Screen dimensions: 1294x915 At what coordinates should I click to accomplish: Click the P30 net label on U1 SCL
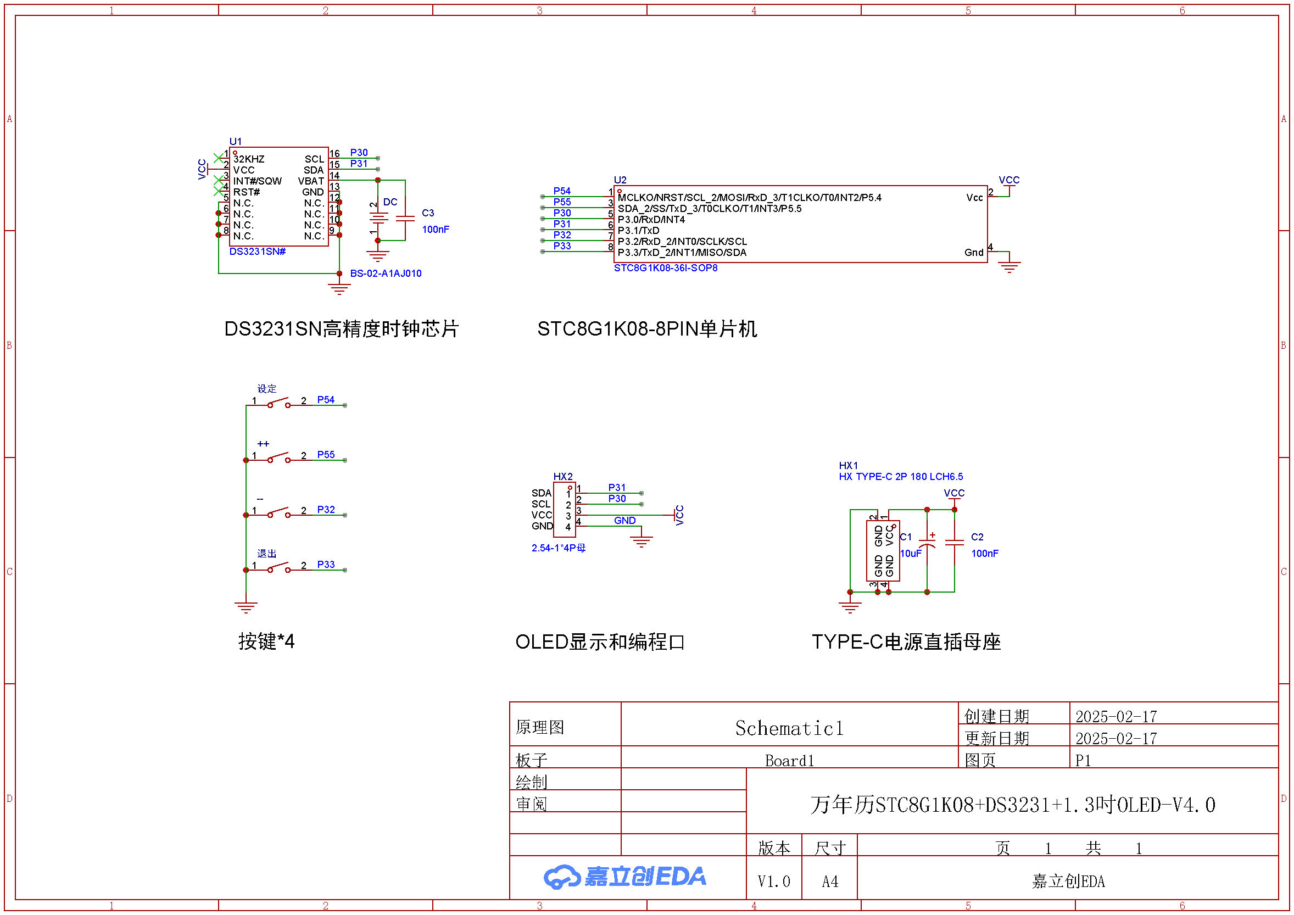tap(359, 153)
